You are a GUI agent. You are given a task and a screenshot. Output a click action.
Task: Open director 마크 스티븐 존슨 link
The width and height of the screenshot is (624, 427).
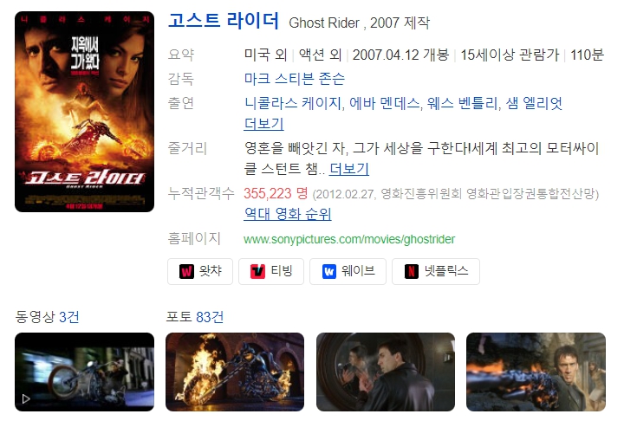[x=295, y=79]
